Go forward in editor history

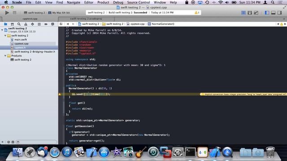tap(73, 24)
